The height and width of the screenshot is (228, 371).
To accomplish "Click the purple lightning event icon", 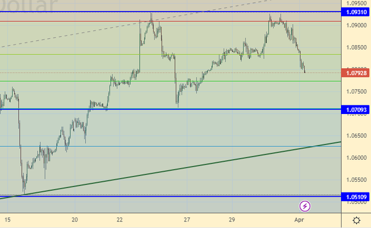I will 305,206.
